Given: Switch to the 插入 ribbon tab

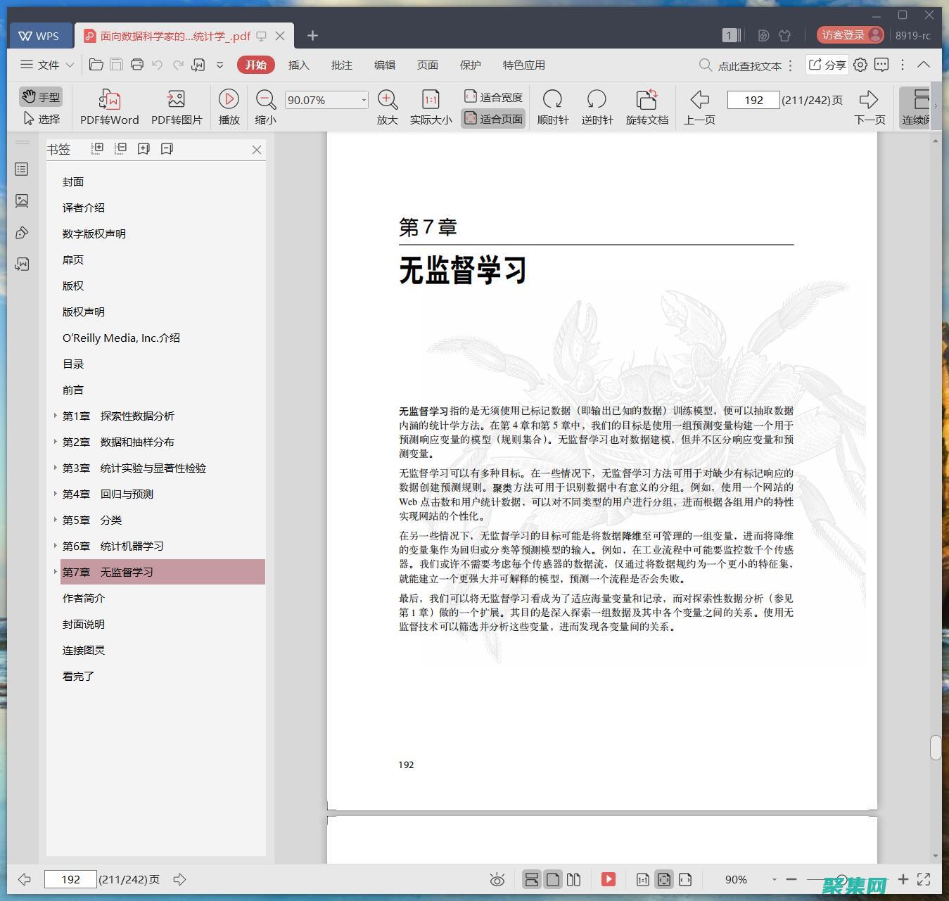Looking at the screenshot, I should click(x=298, y=65).
